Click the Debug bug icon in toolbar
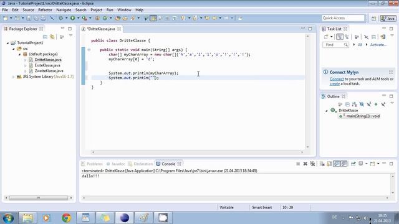 click(61, 18)
